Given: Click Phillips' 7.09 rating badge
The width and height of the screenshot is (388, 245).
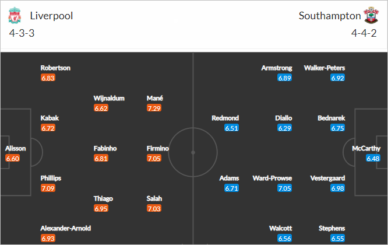Looking at the screenshot, I should click(x=48, y=188).
